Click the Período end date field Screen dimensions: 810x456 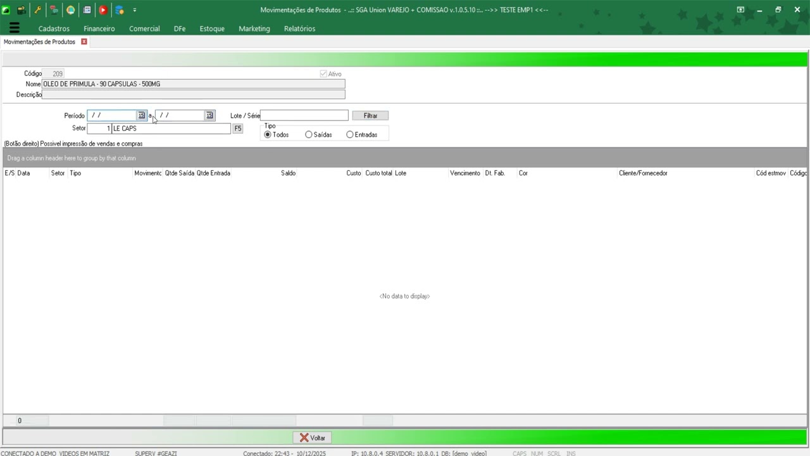click(x=180, y=115)
